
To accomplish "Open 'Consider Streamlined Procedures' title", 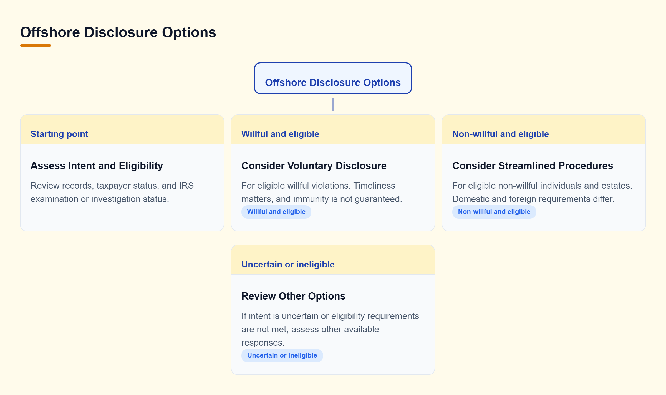I will point(533,166).
